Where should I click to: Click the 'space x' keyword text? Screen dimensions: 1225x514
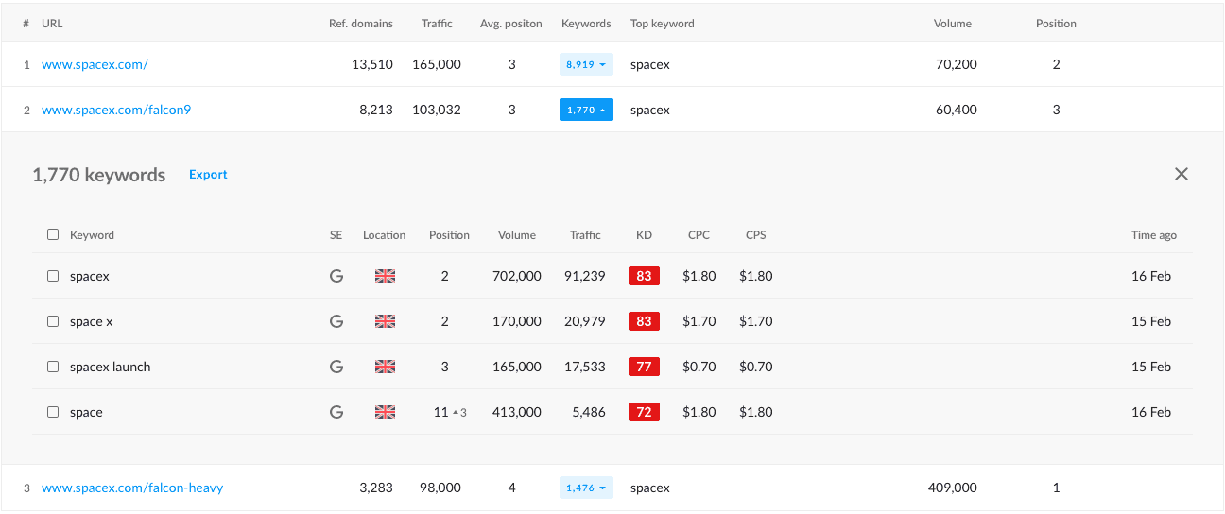(x=91, y=321)
